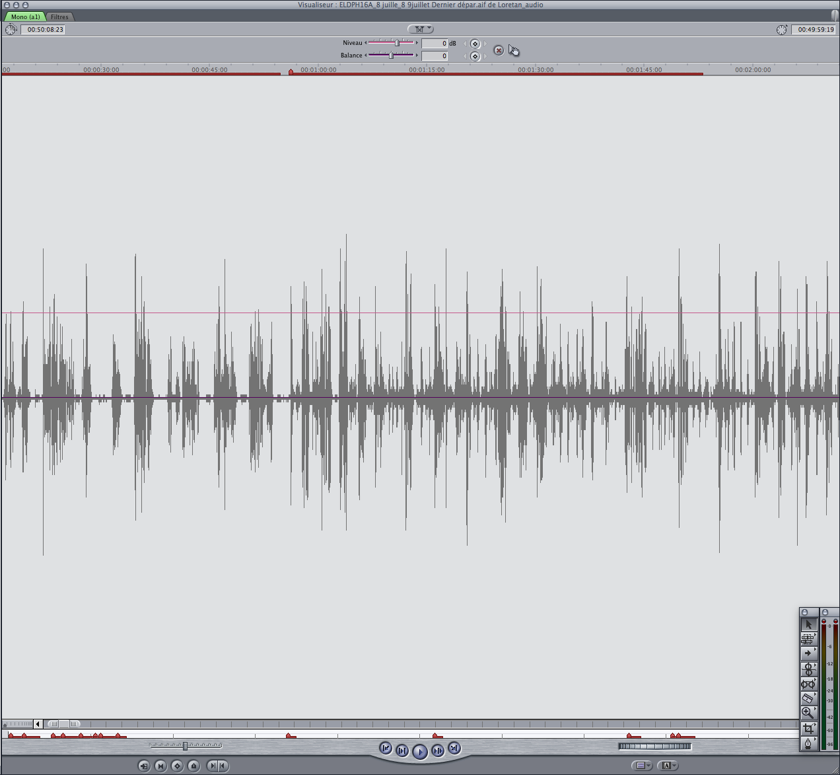This screenshot has height=775, width=840.
Task: Choose the Track Select arrow tool
Action: (x=808, y=653)
